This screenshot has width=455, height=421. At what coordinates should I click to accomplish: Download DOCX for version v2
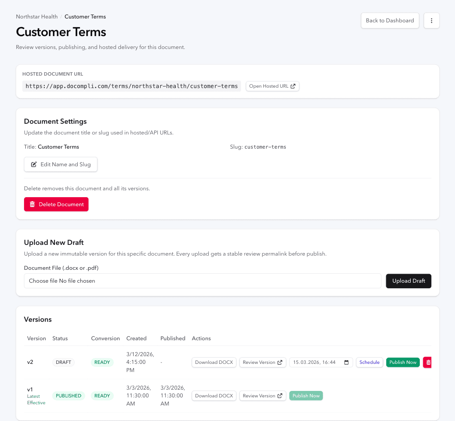pyautogui.click(x=214, y=363)
